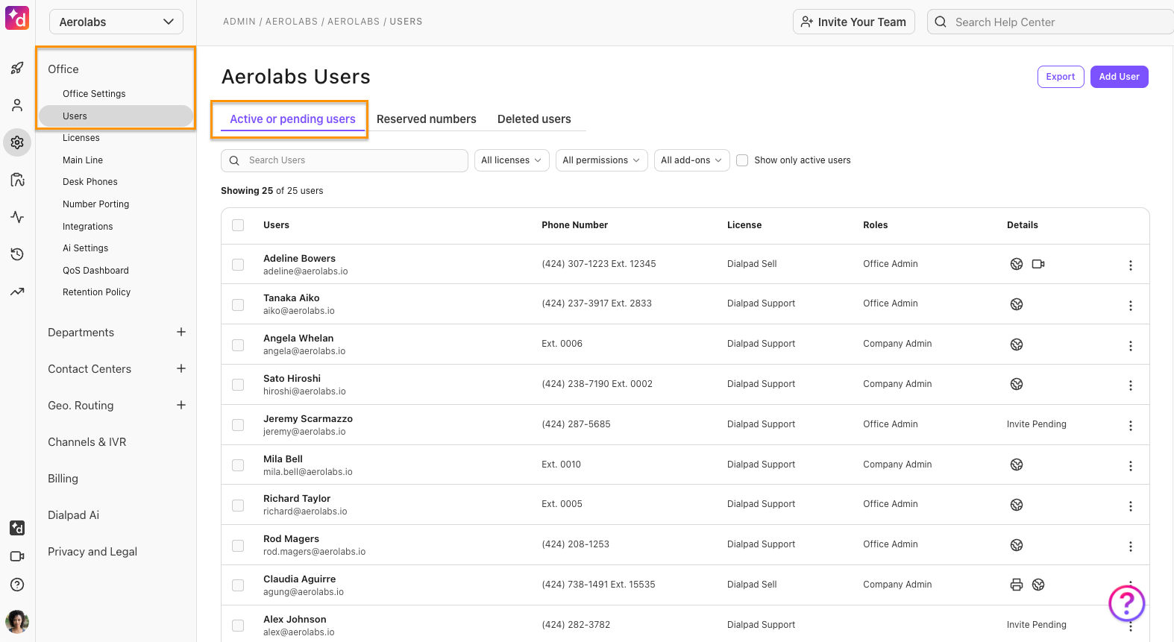1174x642 pixels.
Task: Click the Export button
Action: pos(1061,77)
